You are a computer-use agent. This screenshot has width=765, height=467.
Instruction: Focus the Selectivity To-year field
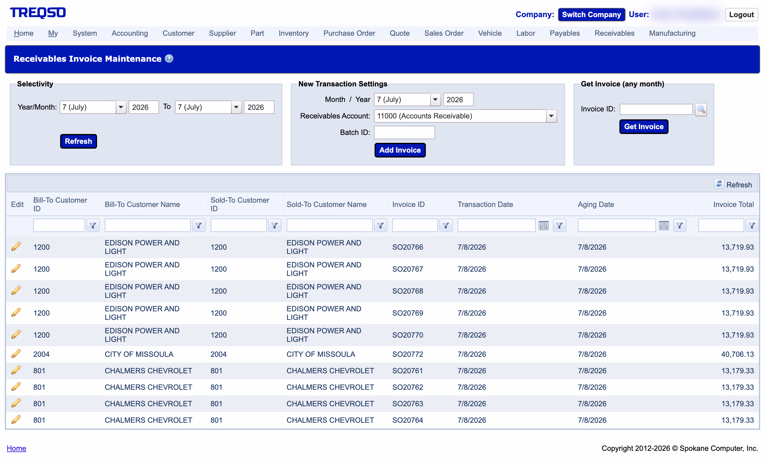[259, 107]
